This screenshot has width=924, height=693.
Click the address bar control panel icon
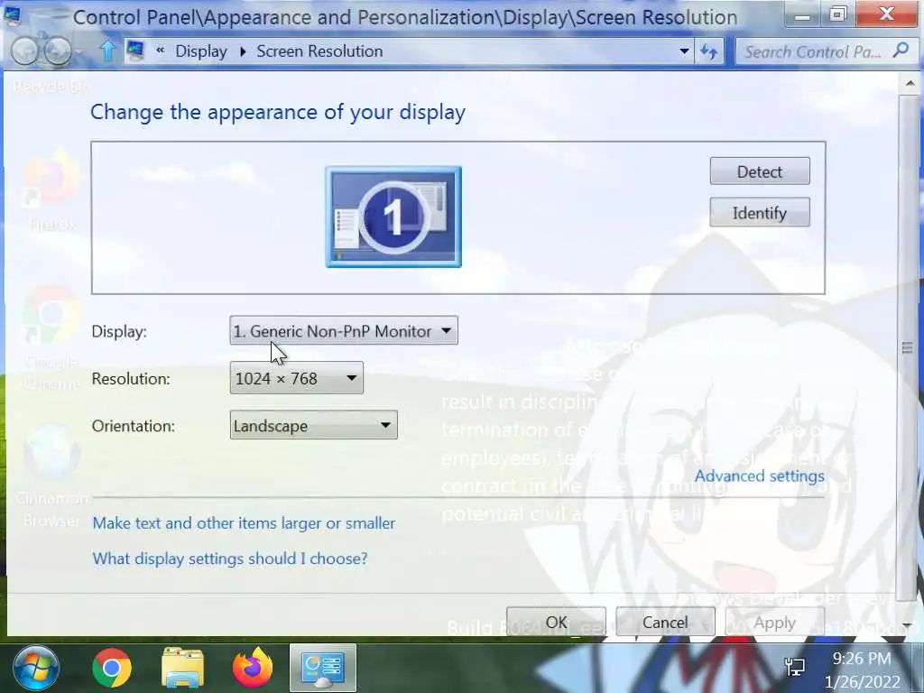point(135,51)
